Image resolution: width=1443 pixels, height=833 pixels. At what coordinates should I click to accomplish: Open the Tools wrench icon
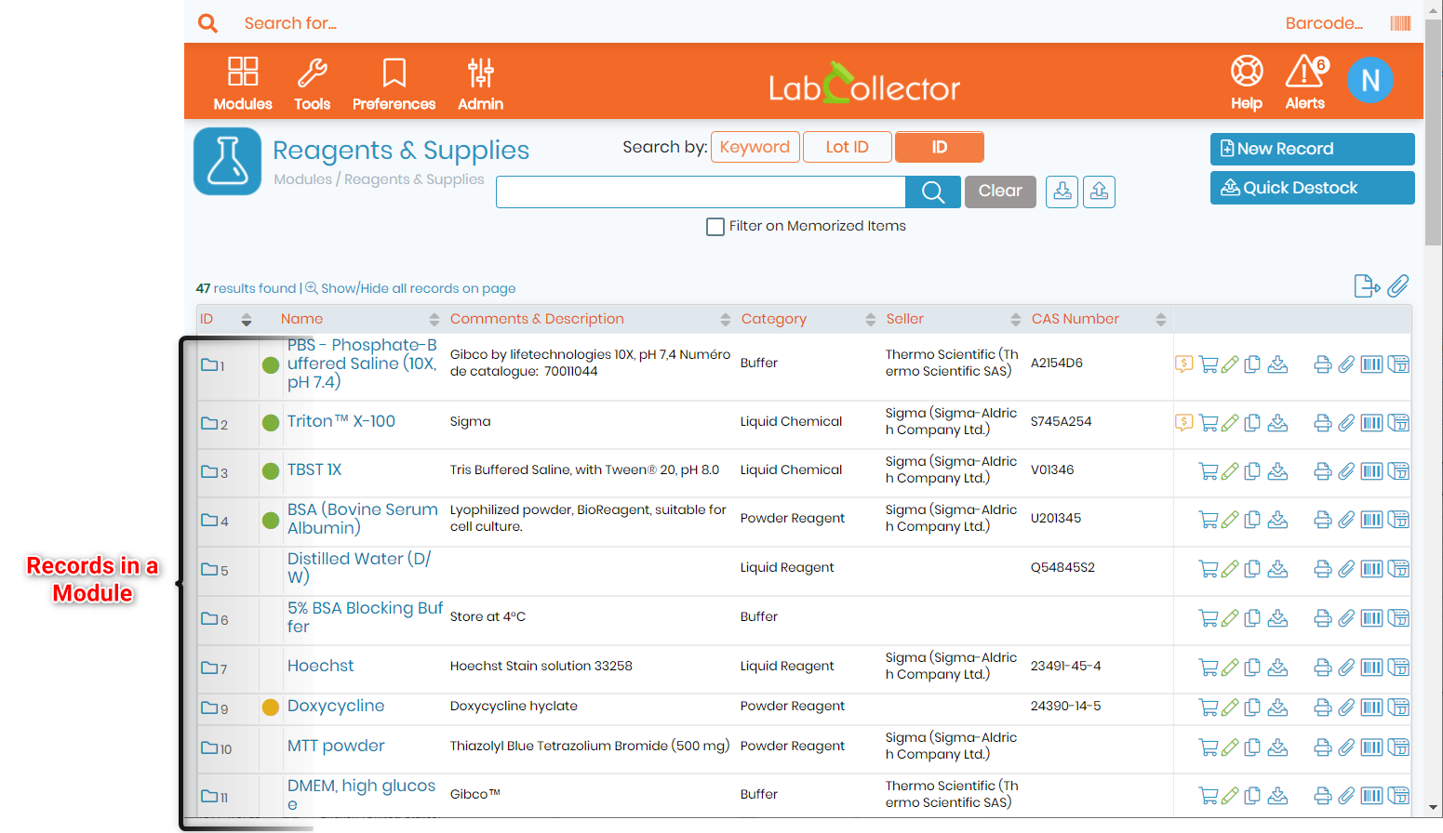pos(312,72)
